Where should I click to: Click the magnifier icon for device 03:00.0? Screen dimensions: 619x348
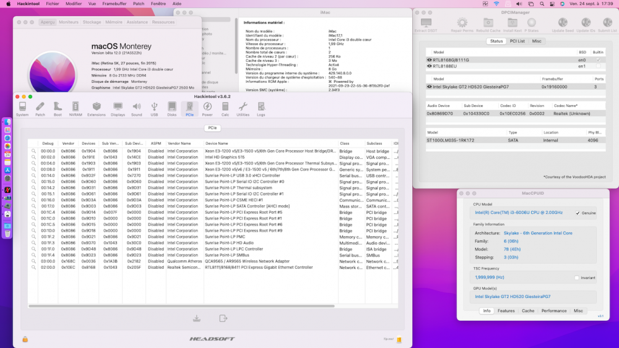click(x=33, y=261)
